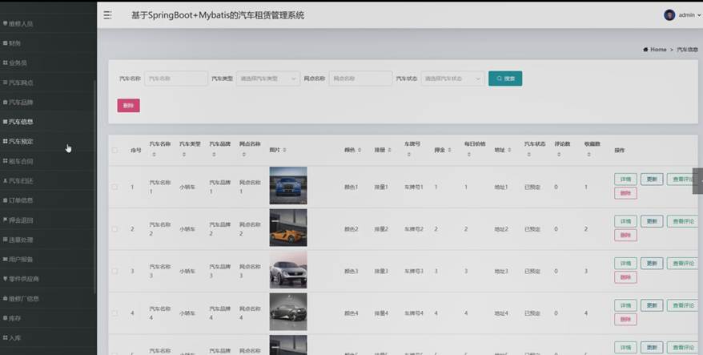
Task: Check the checkbox for row 4
Action: [x=114, y=313]
